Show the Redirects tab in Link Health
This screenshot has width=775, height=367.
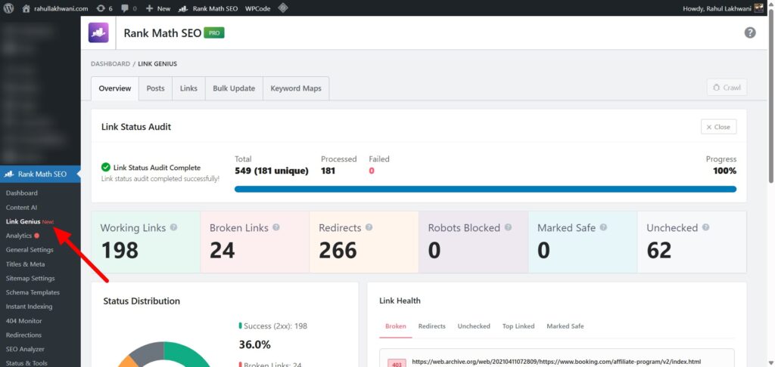431,326
